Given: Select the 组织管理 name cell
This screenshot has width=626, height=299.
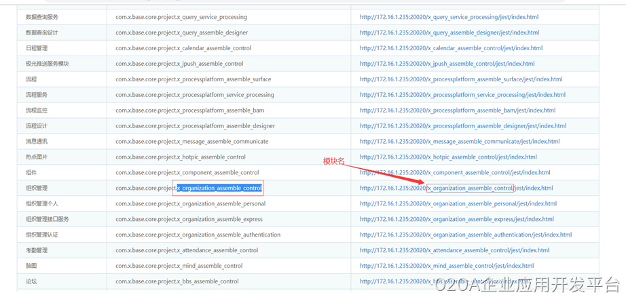Looking at the screenshot, I should [x=37, y=188].
